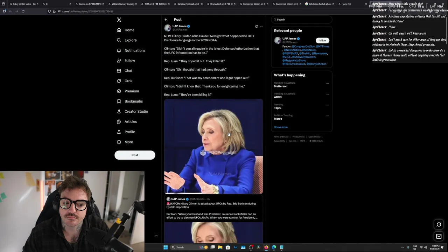Open options for Matterson trend
Screen dimensions: 448x252
(328, 83)
